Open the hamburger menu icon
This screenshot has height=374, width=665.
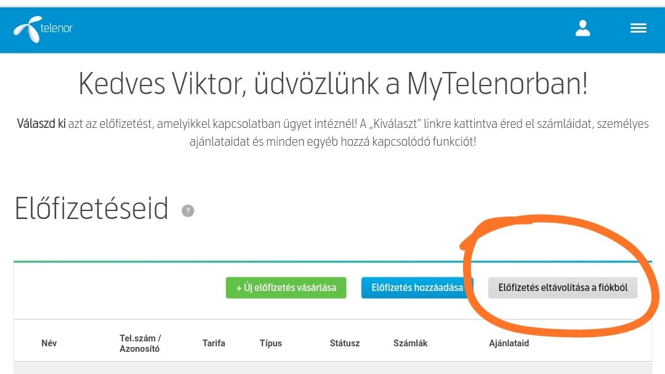639,28
